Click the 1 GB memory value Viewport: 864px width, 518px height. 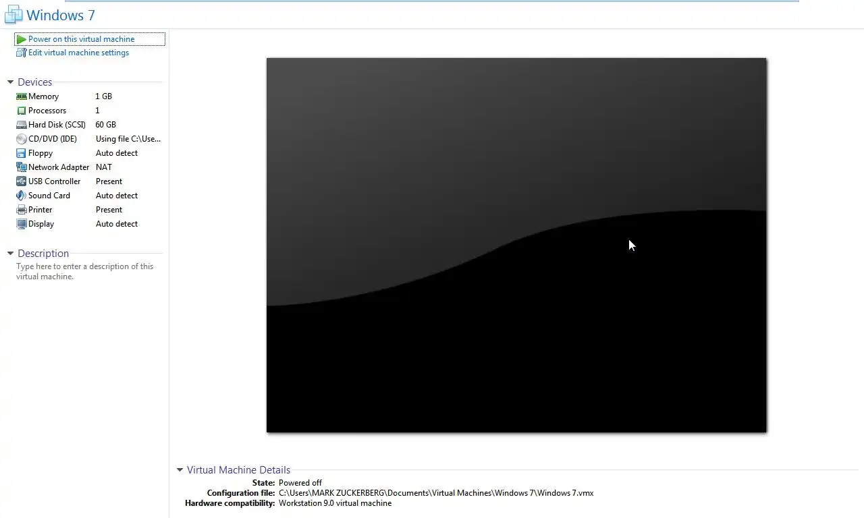coord(104,96)
